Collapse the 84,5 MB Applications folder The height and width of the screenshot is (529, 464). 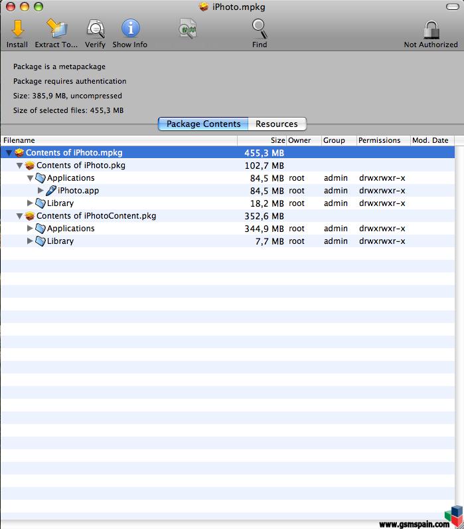30,178
